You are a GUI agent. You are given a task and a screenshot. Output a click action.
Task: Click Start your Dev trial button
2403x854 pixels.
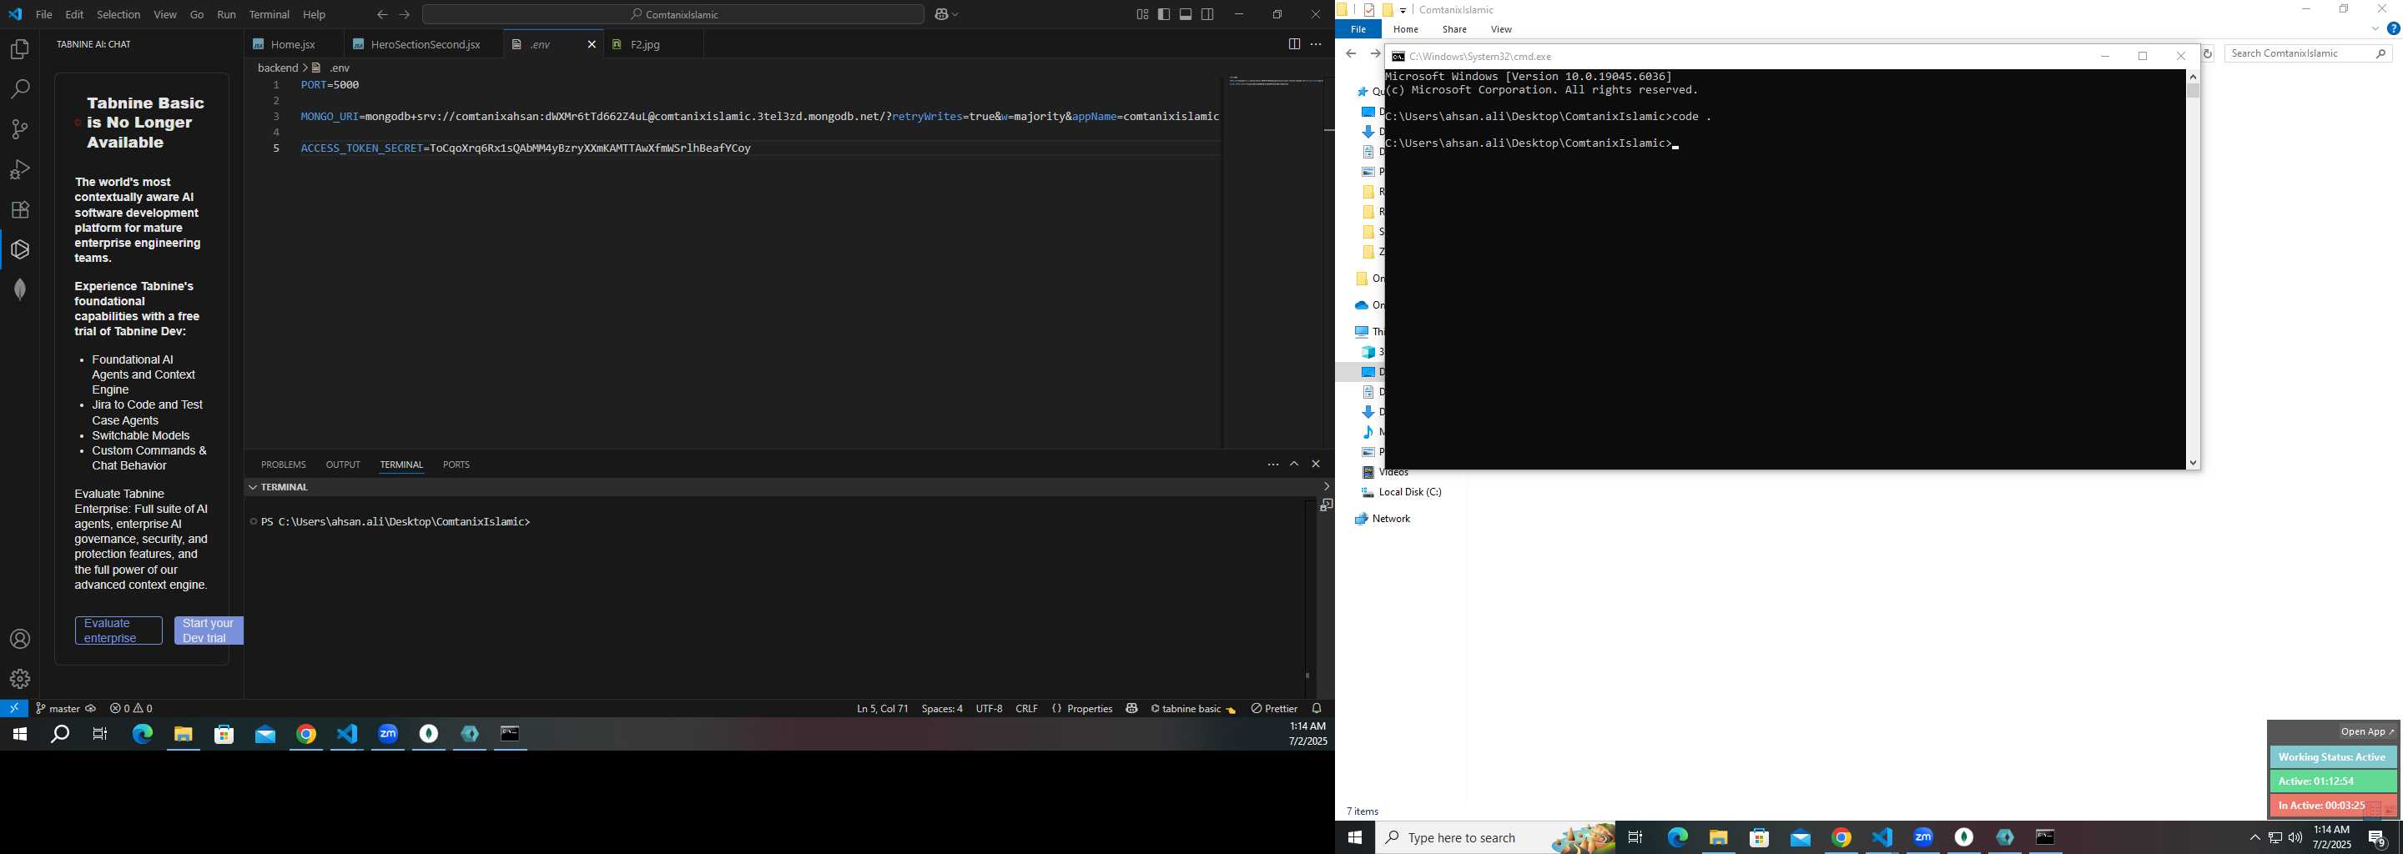[208, 631]
